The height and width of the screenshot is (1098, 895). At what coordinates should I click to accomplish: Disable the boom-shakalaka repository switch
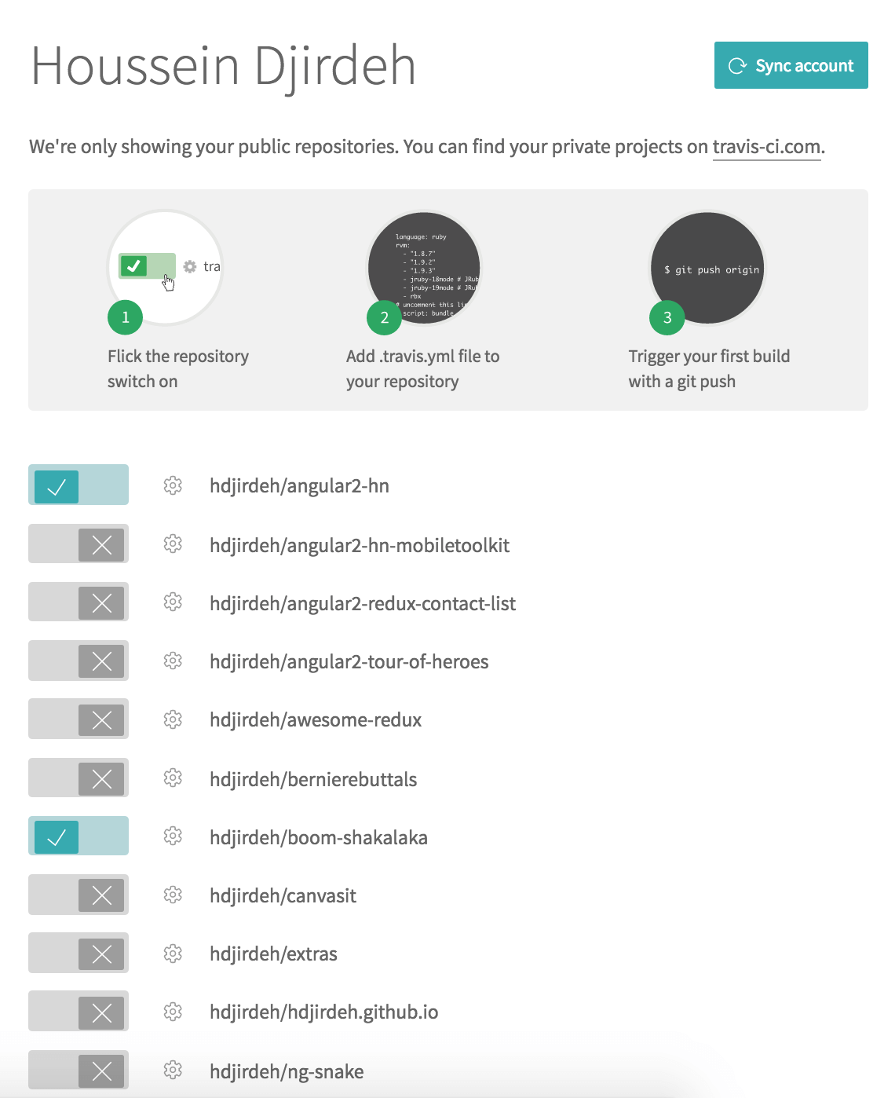tap(79, 836)
